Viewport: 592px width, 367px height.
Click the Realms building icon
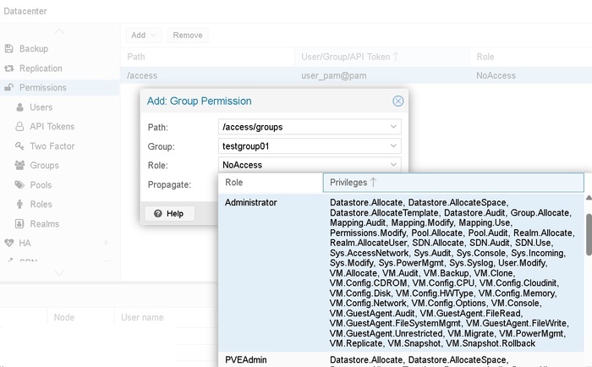click(21, 224)
